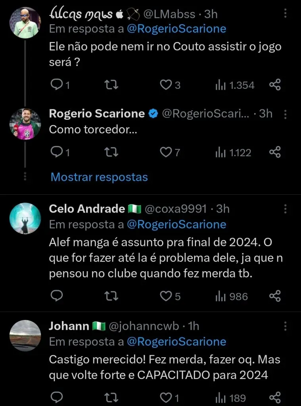Image resolution: width=301 pixels, height=406 pixels.
Task: Open more options for Celo Andrade tweet
Action: click(x=286, y=209)
